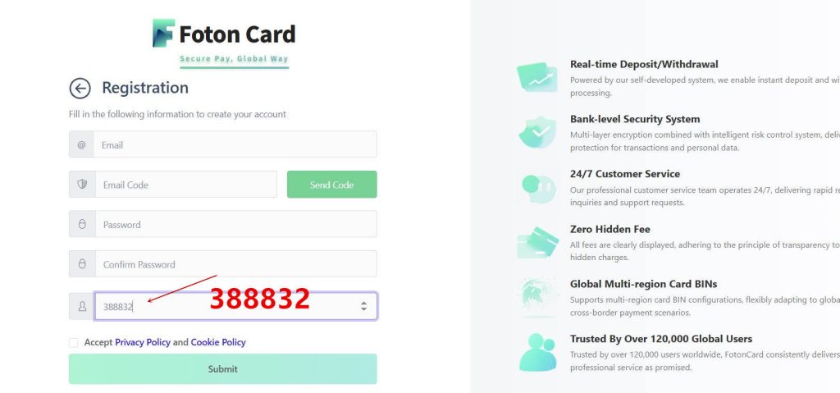Click the Real-time Deposit/Withdrawal feature icon
The image size is (840, 393).
(537, 77)
